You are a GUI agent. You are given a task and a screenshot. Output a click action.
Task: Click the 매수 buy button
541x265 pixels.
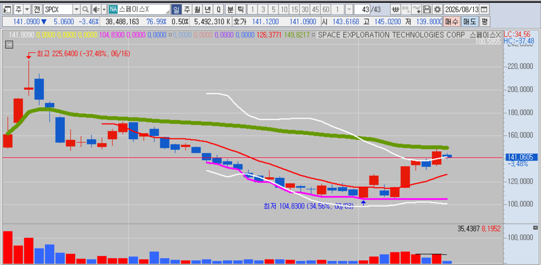(x=452, y=22)
